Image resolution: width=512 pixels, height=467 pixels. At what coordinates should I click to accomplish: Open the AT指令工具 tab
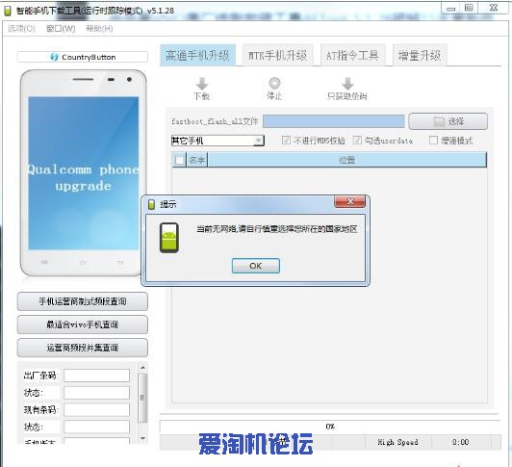pyautogui.click(x=352, y=55)
